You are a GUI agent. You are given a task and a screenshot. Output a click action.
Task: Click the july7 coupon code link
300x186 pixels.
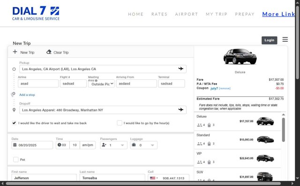pyautogui.click(x=214, y=88)
